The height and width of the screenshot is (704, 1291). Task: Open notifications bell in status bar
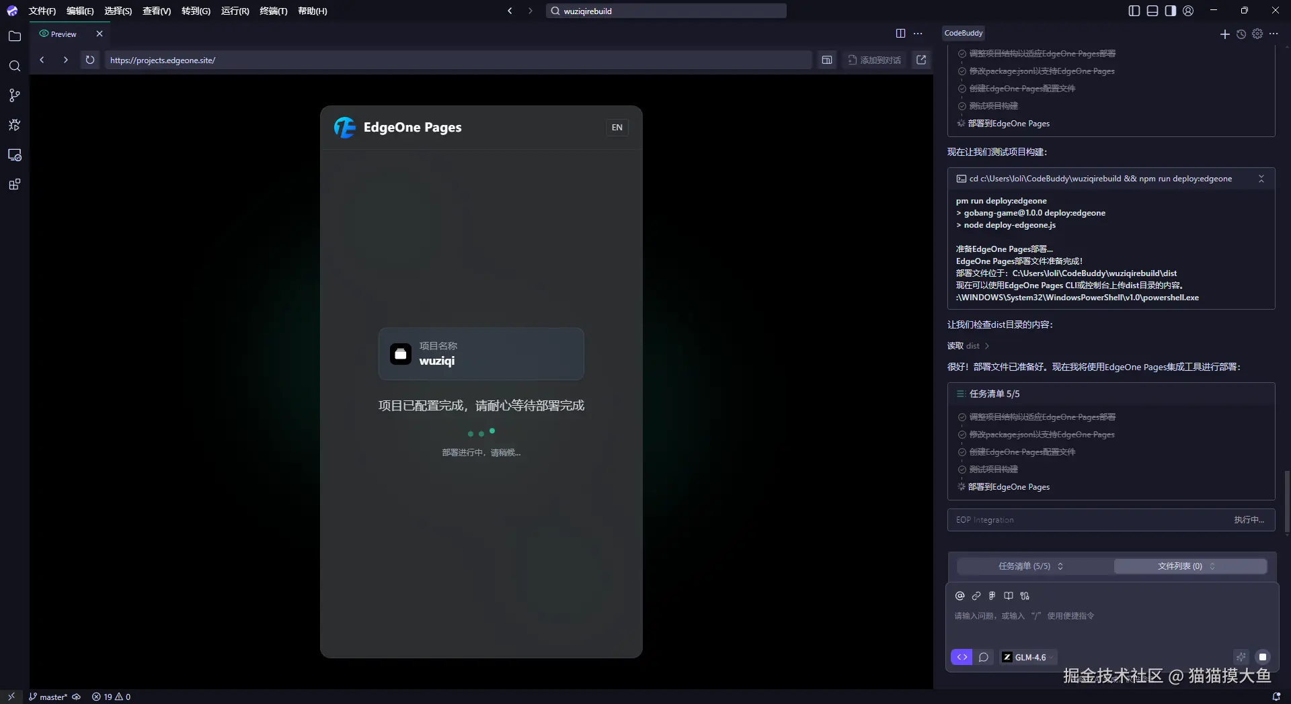tap(1276, 697)
